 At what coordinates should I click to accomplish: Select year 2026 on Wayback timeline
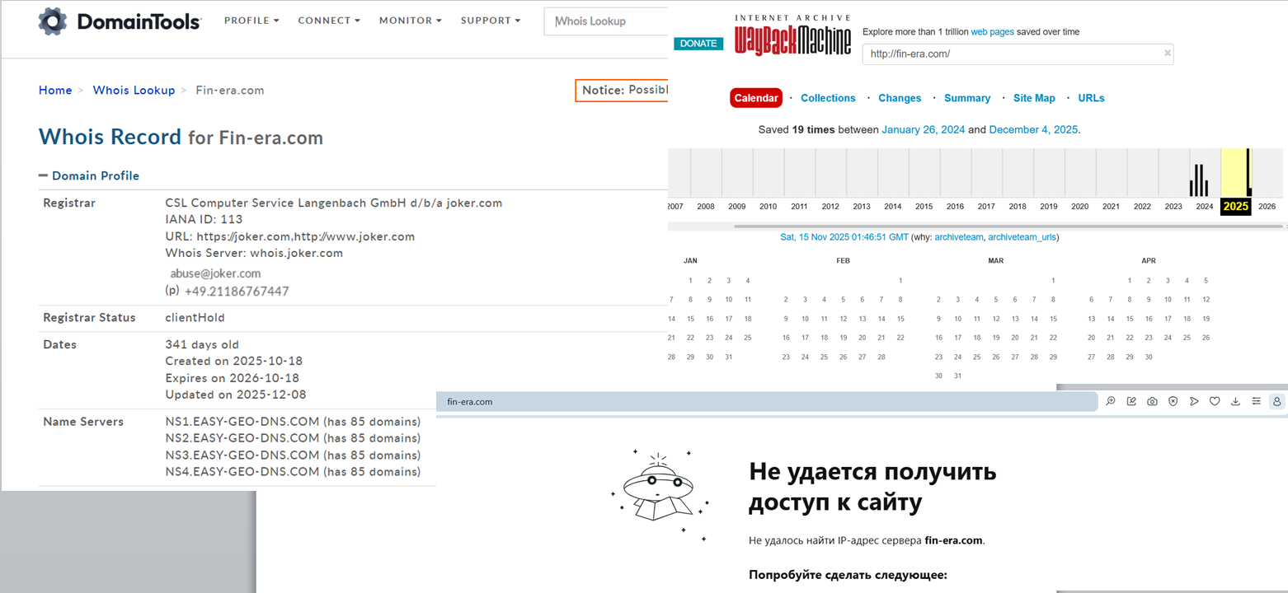(x=1267, y=207)
